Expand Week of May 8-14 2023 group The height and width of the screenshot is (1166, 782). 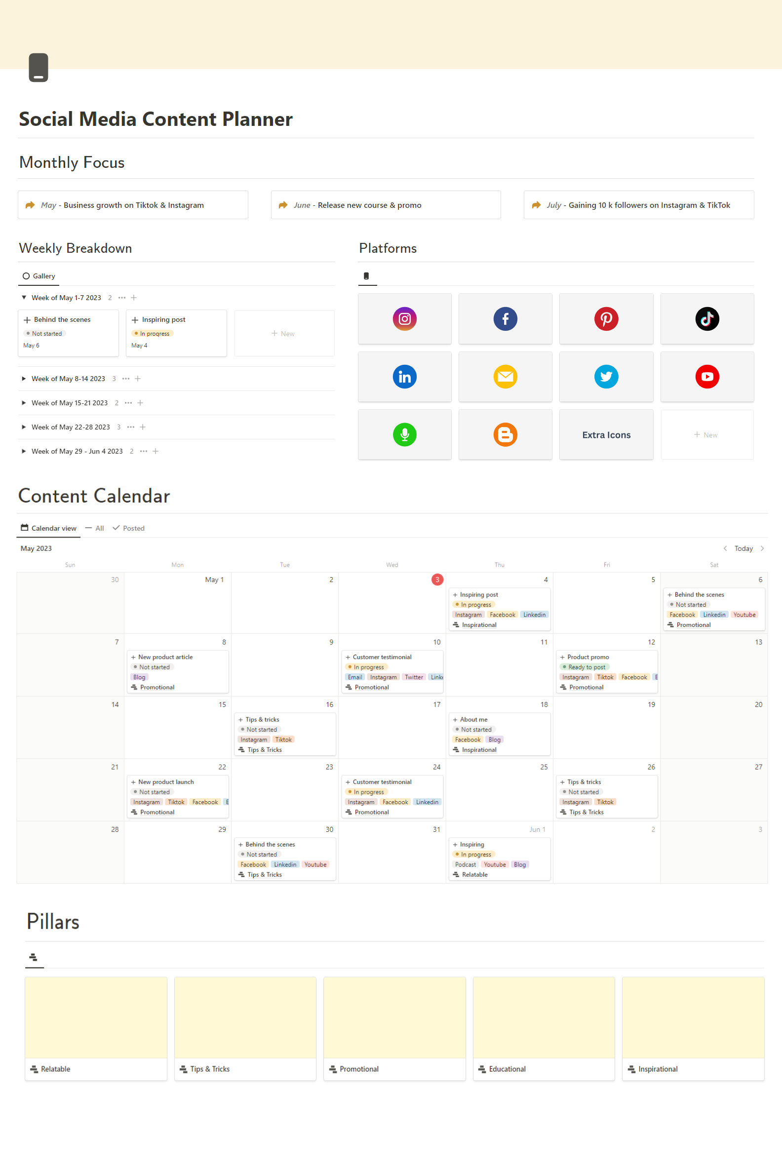tap(23, 379)
